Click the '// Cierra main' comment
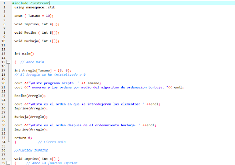 point(52,142)
